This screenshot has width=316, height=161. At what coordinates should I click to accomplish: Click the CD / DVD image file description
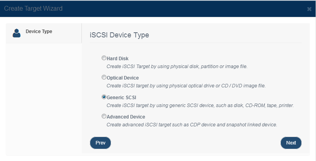tap(186, 86)
